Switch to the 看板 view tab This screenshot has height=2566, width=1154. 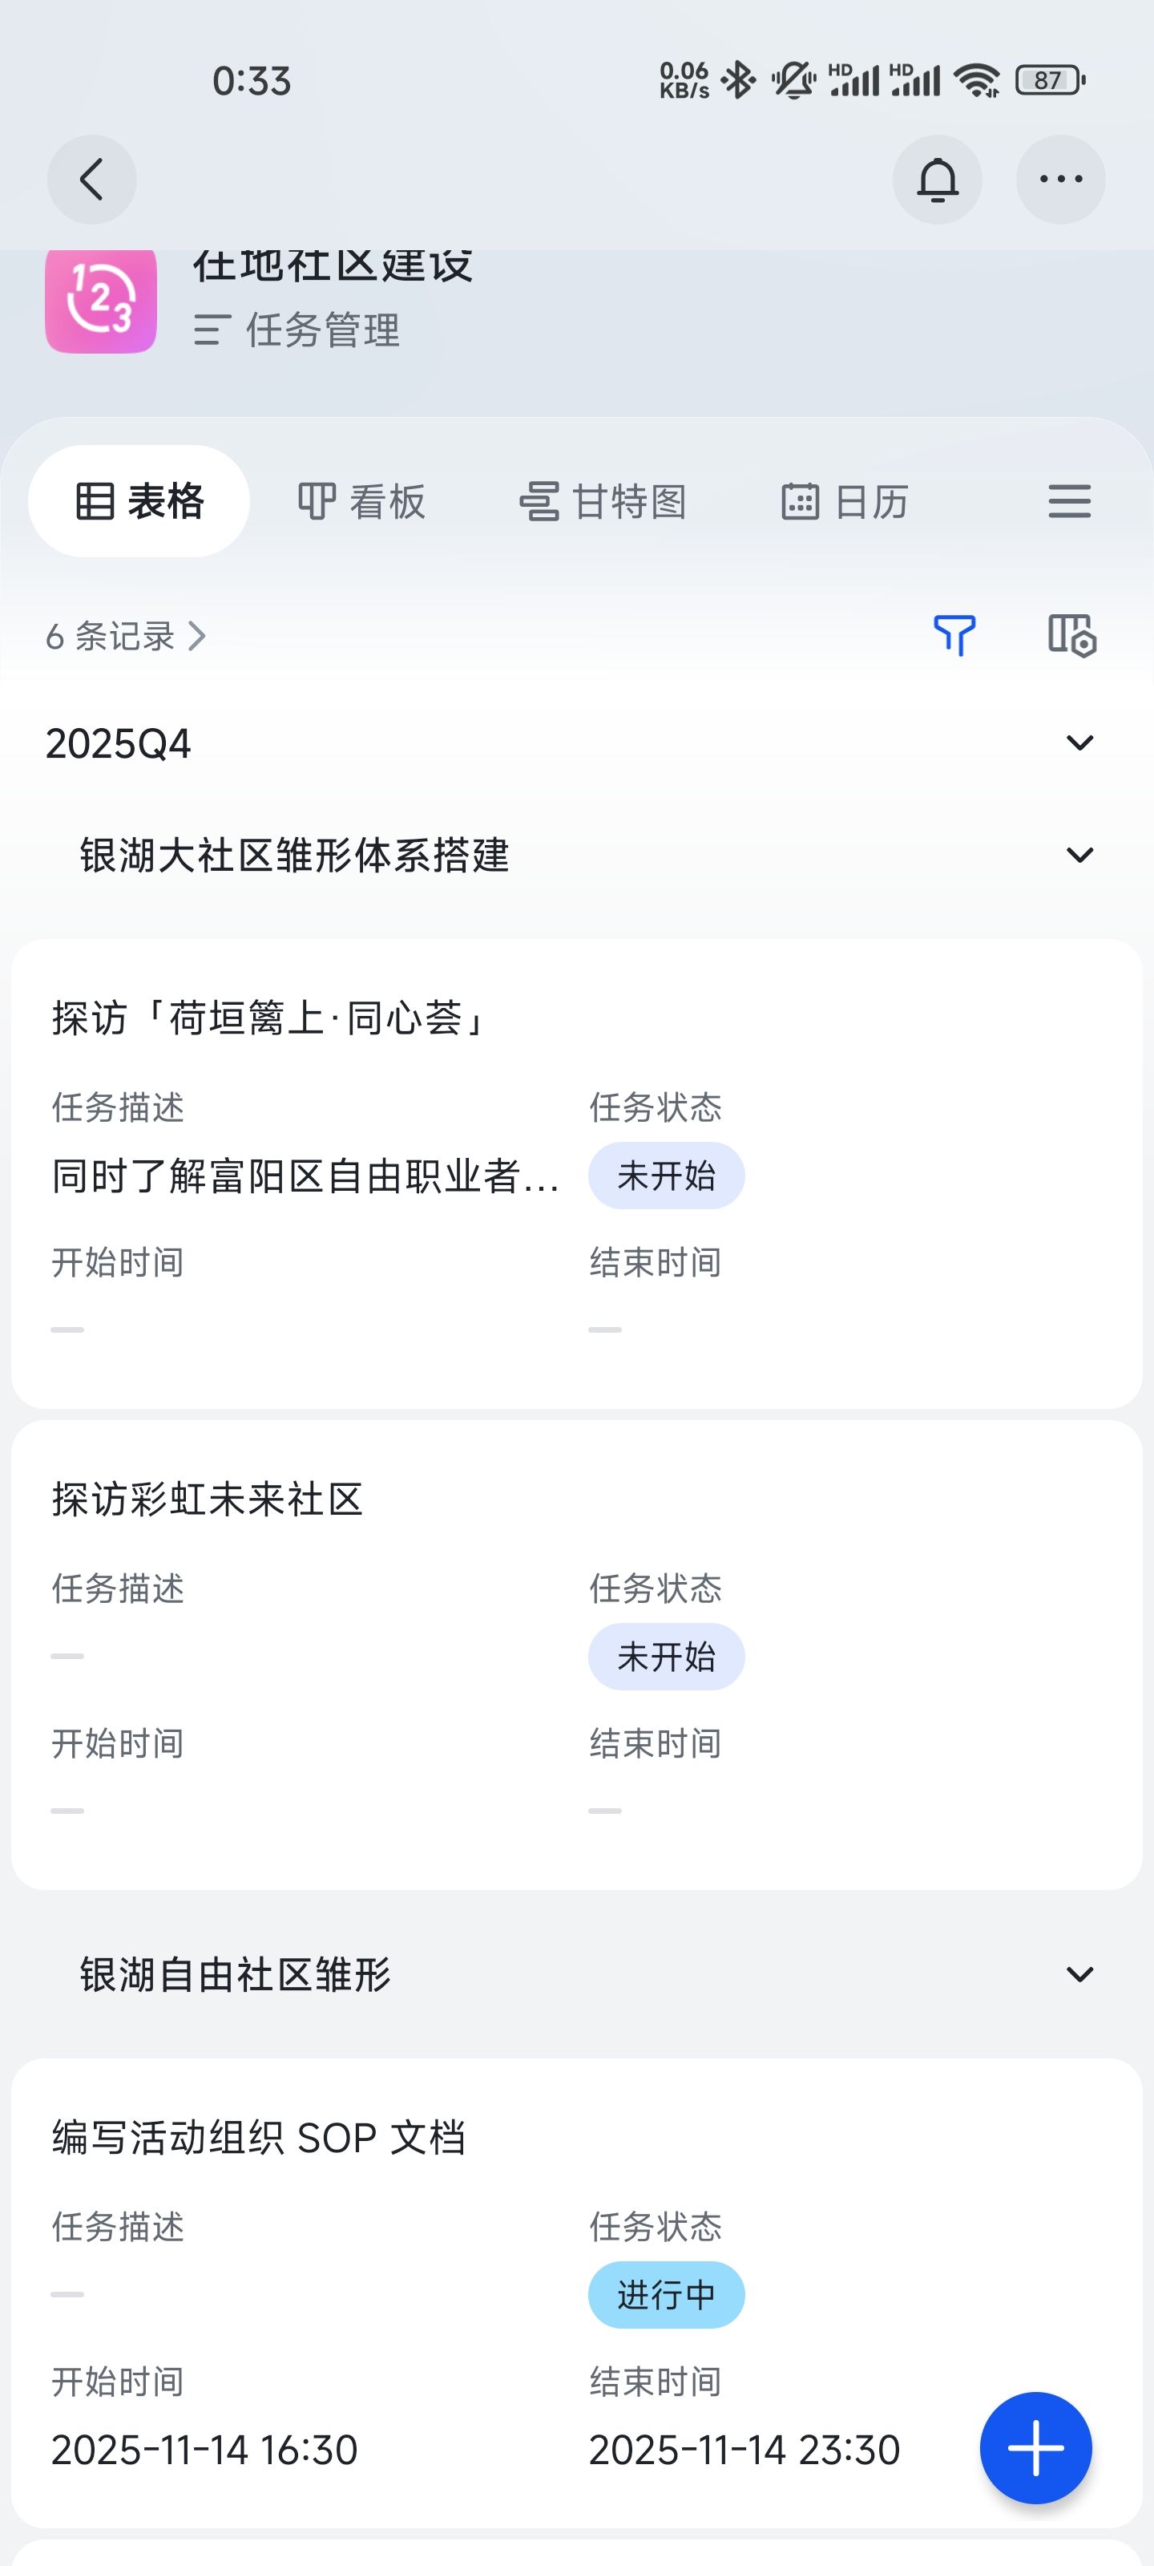click(362, 501)
